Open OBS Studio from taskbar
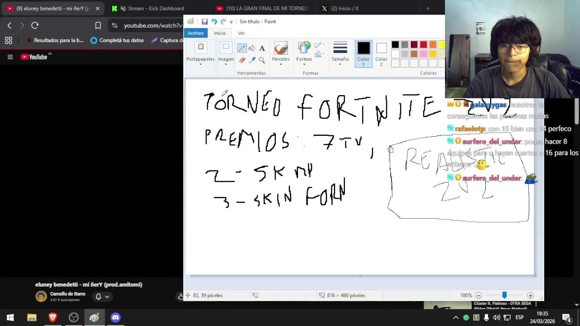The image size is (580, 326). (x=73, y=317)
